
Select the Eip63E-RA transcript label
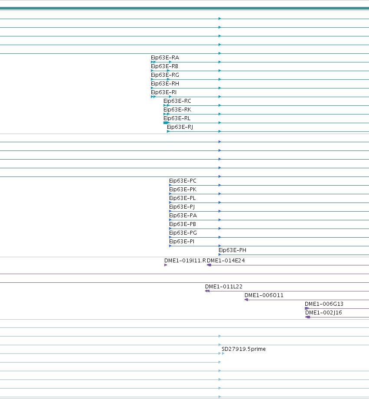point(165,58)
